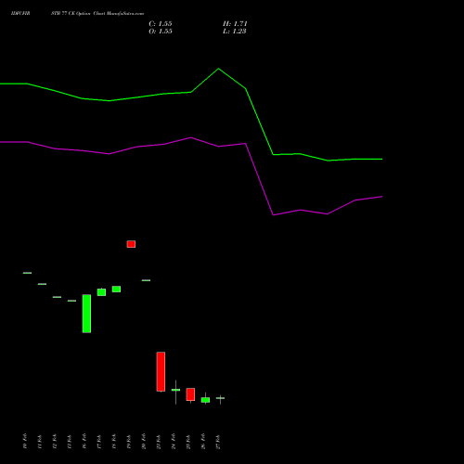The height and width of the screenshot is (464, 464).
Task: Click the high value 'H: 1.71'
Action: [x=235, y=24]
